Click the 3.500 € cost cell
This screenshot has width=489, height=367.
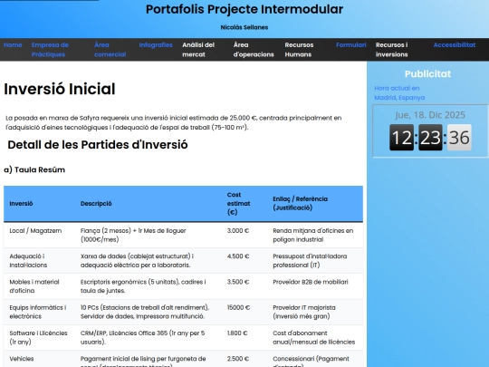[x=244, y=286]
